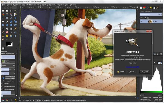Select the Pencil tool

coord(15,29)
